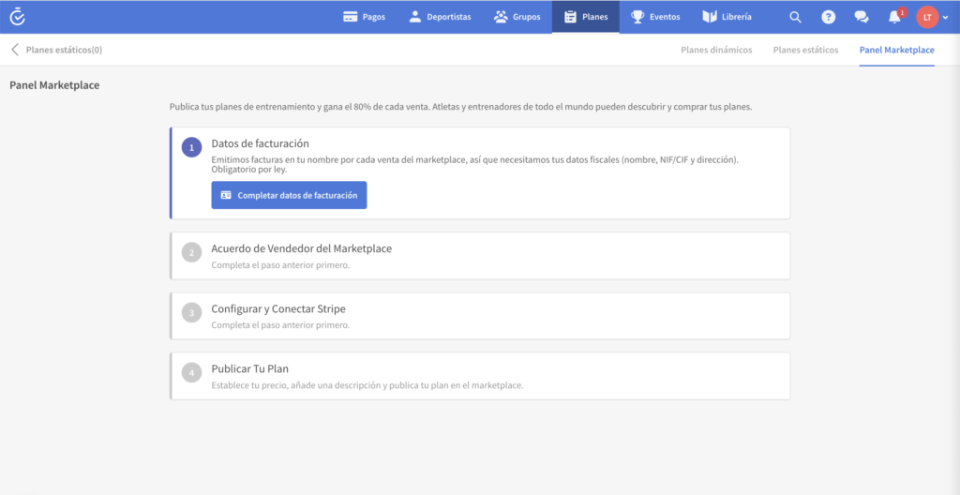The width and height of the screenshot is (960, 495).
Task: Open Pagos in the top navigation
Action: tap(364, 17)
